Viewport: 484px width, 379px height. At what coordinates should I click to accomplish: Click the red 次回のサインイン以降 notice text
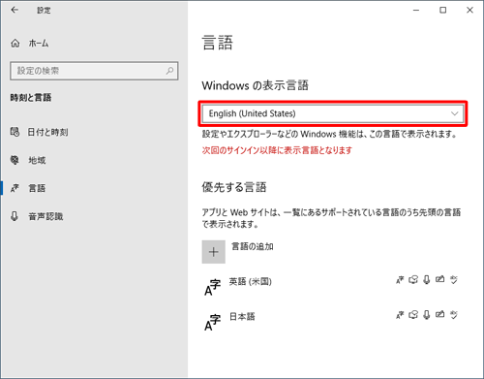click(x=277, y=150)
